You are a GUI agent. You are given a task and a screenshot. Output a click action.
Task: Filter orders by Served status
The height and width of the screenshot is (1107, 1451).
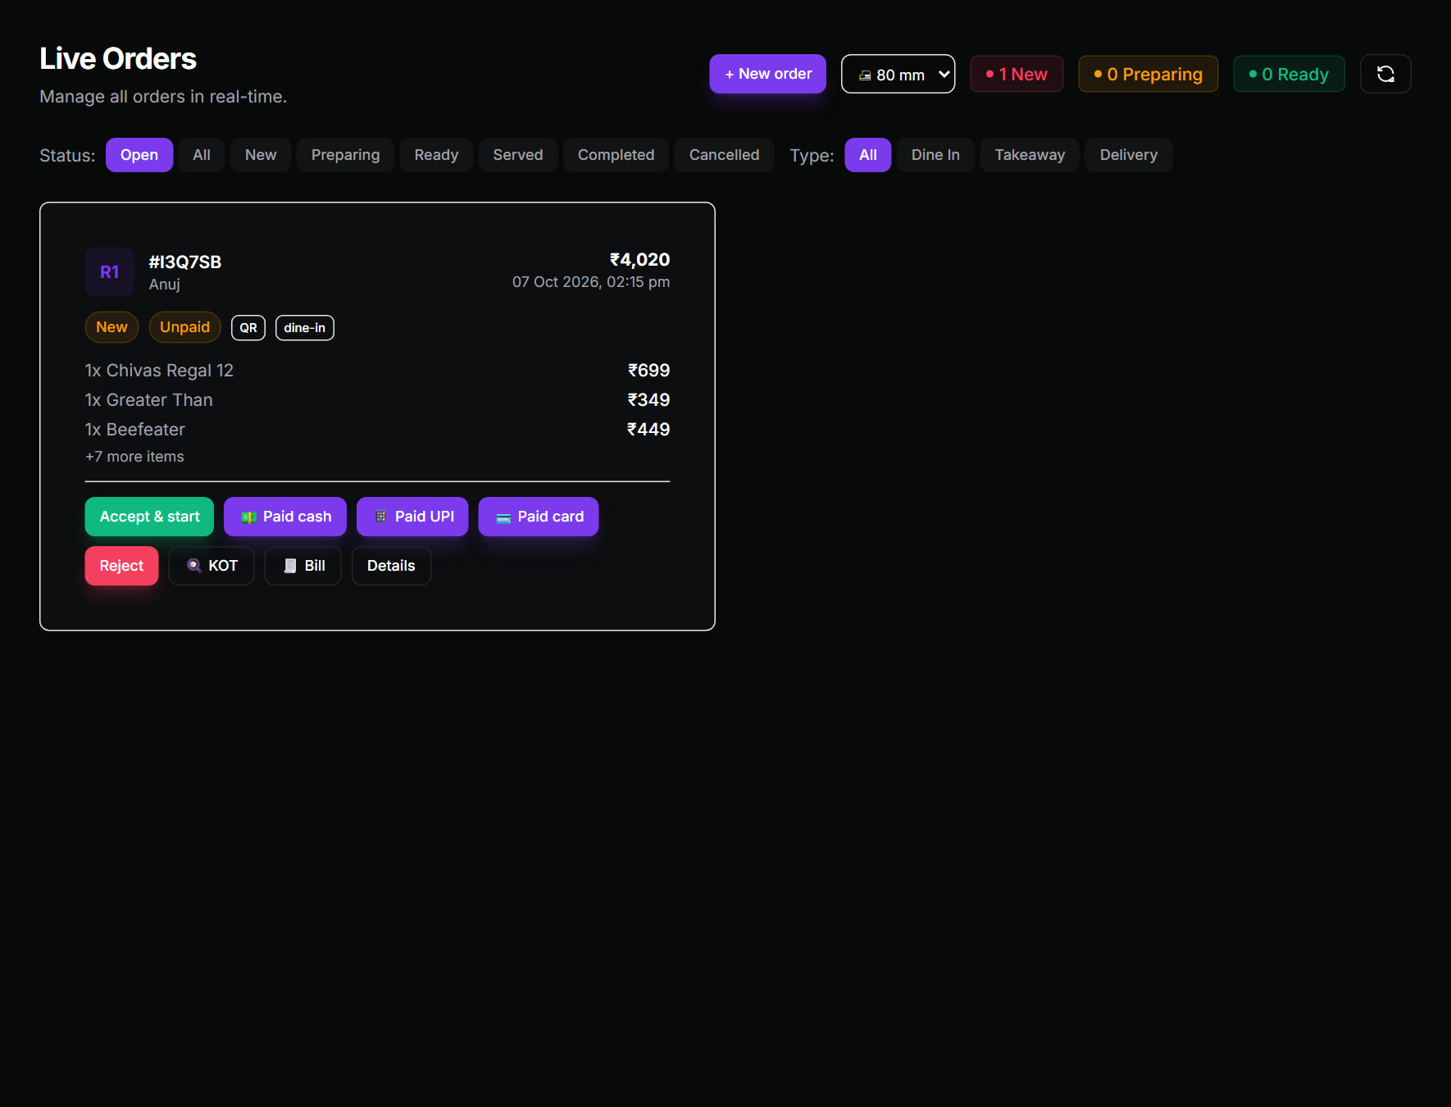518,155
